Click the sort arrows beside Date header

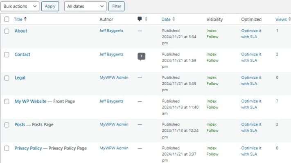point(174,19)
